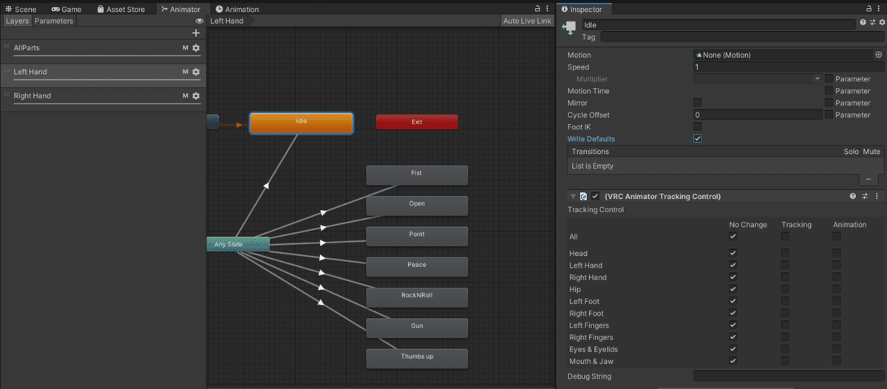Click the lock icon on the Animator panel

(x=537, y=9)
